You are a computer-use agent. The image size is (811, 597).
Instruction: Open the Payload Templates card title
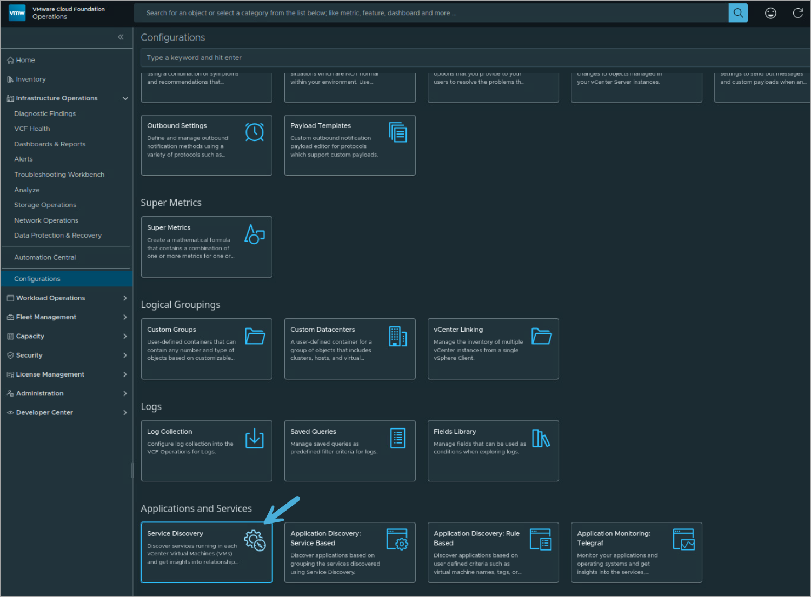[x=321, y=126]
